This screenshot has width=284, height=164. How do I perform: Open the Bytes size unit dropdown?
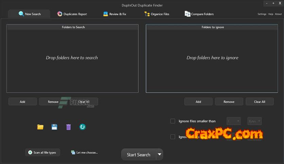pyautogui.click(x=254, y=121)
